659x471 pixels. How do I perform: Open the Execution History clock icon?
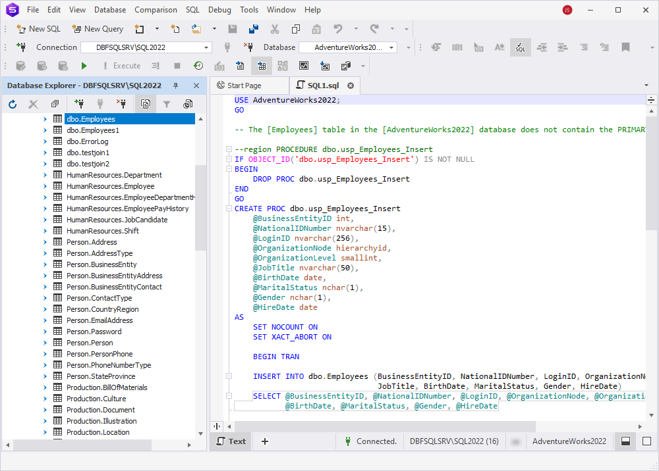198,66
